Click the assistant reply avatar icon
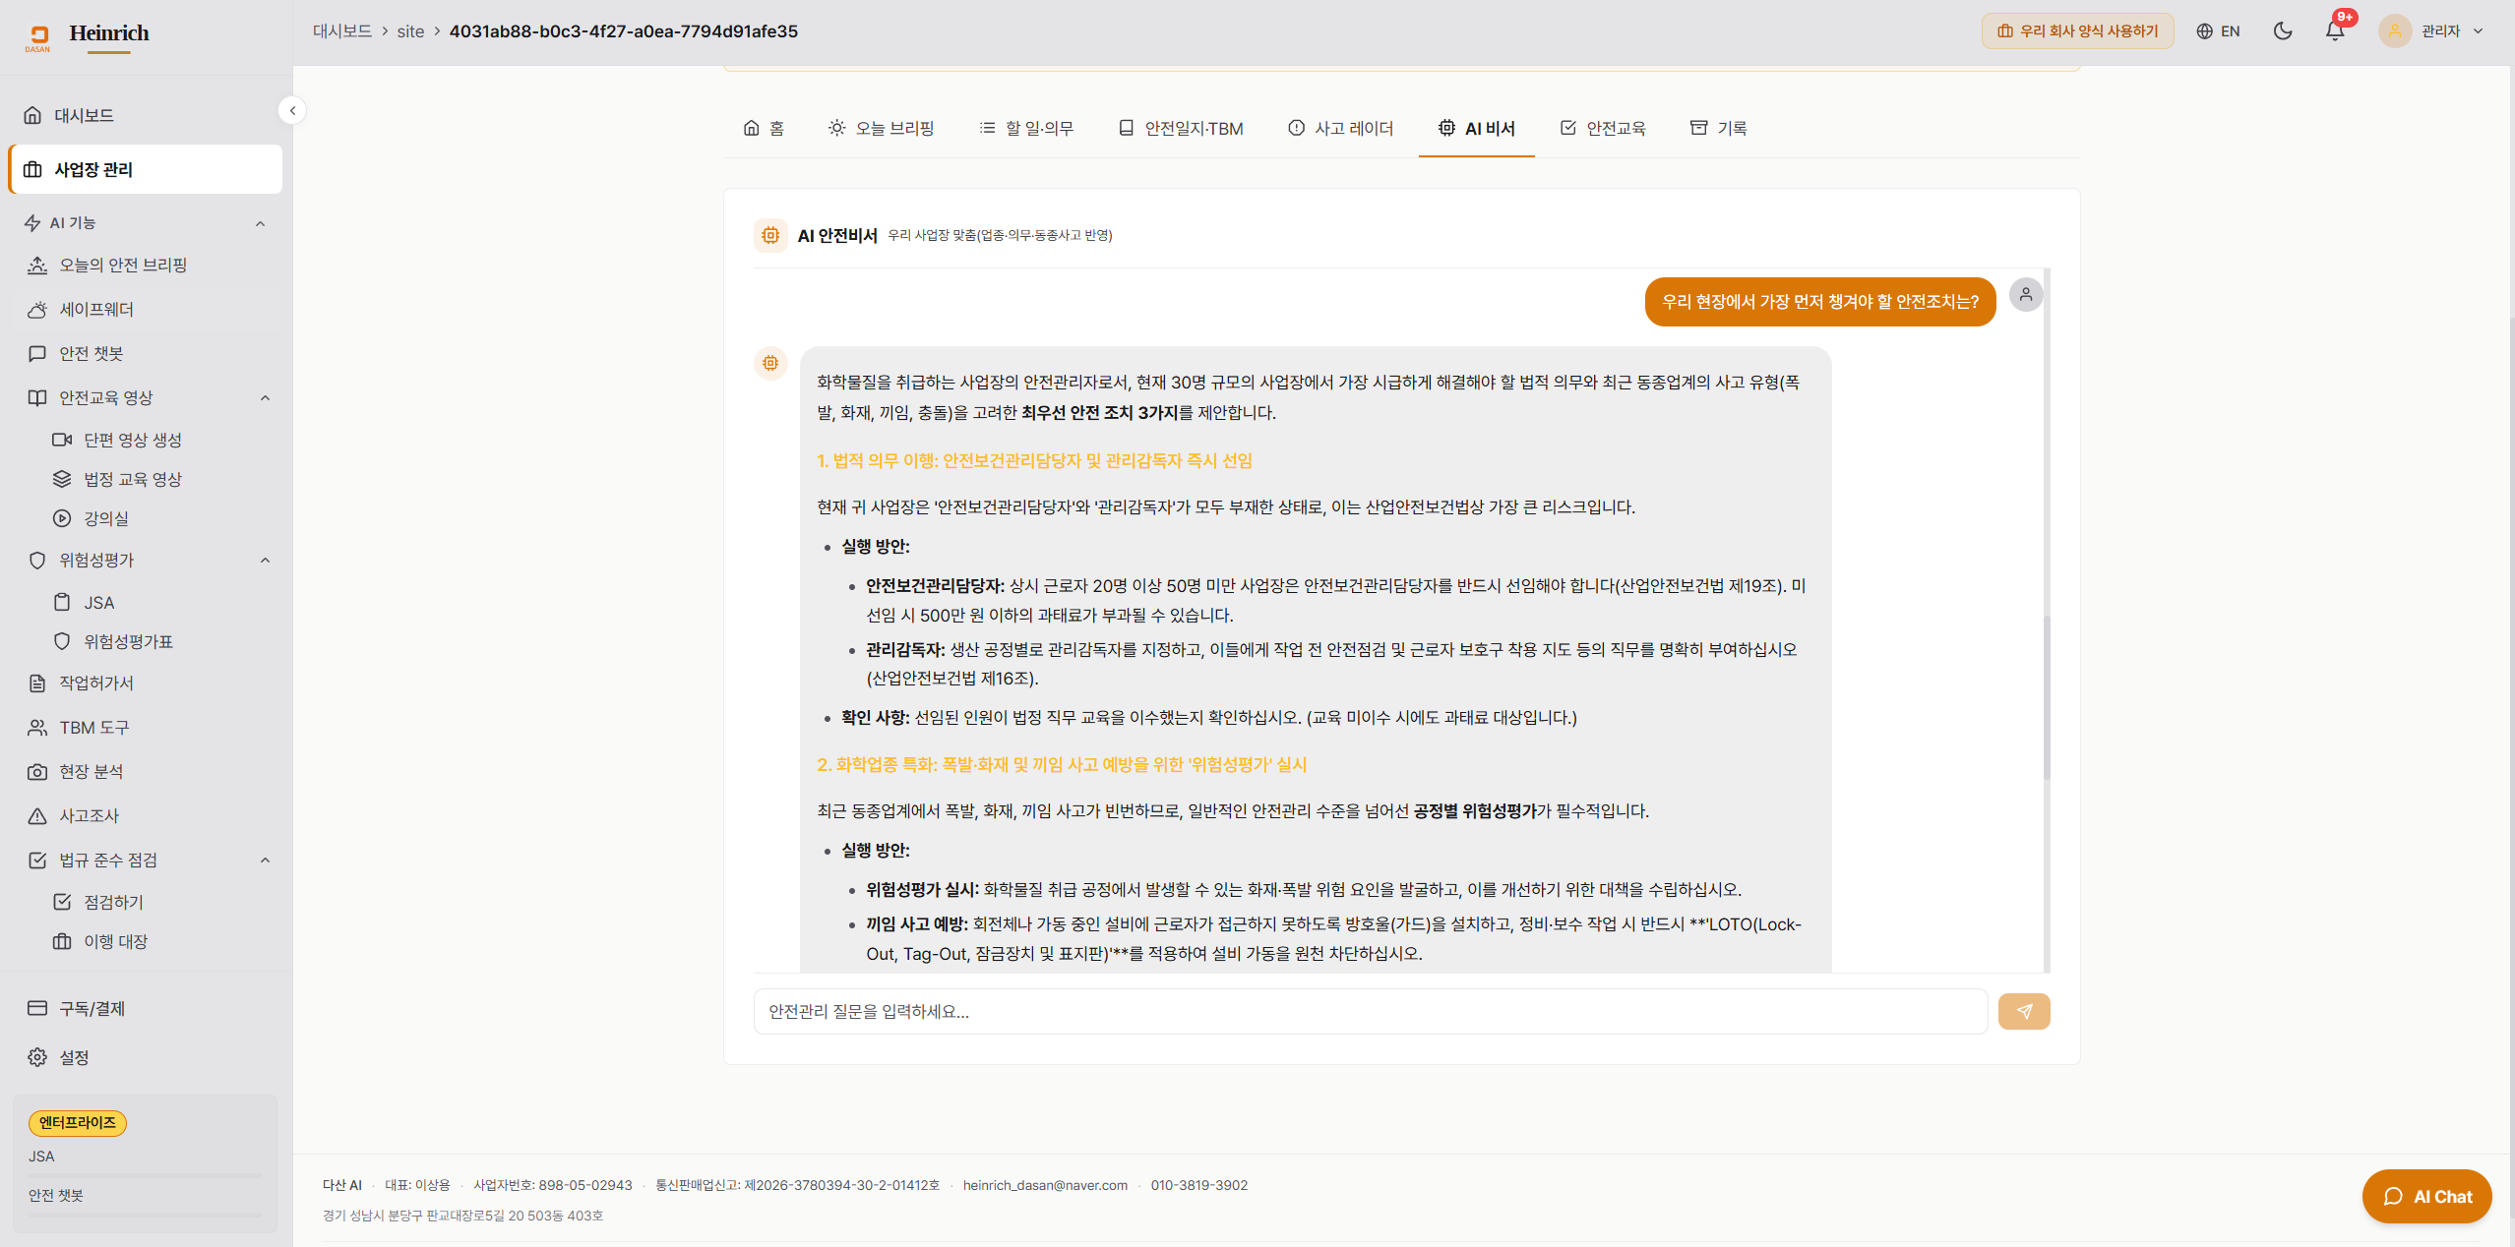The width and height of the screenshot is (2515, 1247). pyautogui.click(x=770, y=363)
